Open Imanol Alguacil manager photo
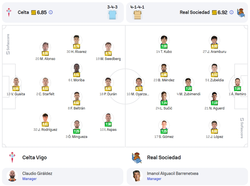Viewport: 250px width, 186px height. click(x=137, y=176)
